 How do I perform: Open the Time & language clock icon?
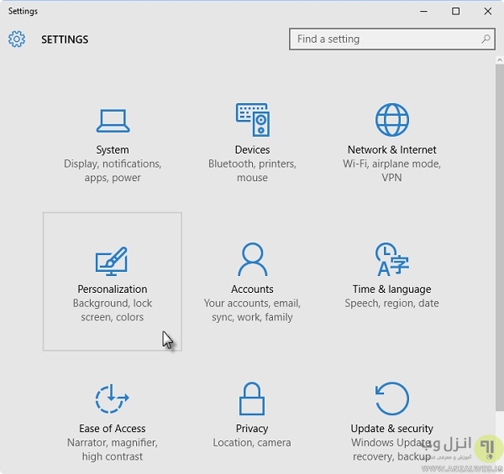391,260
